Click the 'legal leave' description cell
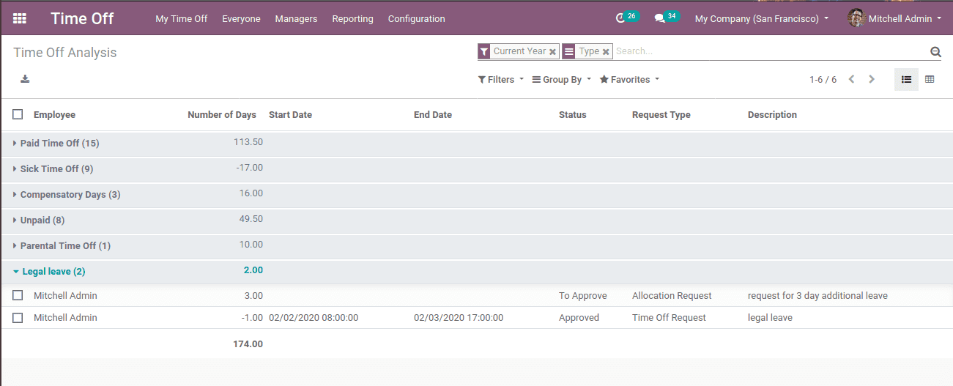The image size is (953, 386). click(x=770, y=318)
